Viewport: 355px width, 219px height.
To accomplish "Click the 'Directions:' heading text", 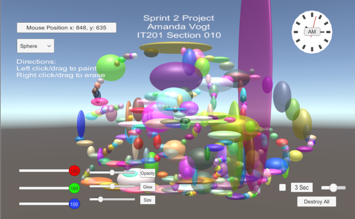I will 36,62.
